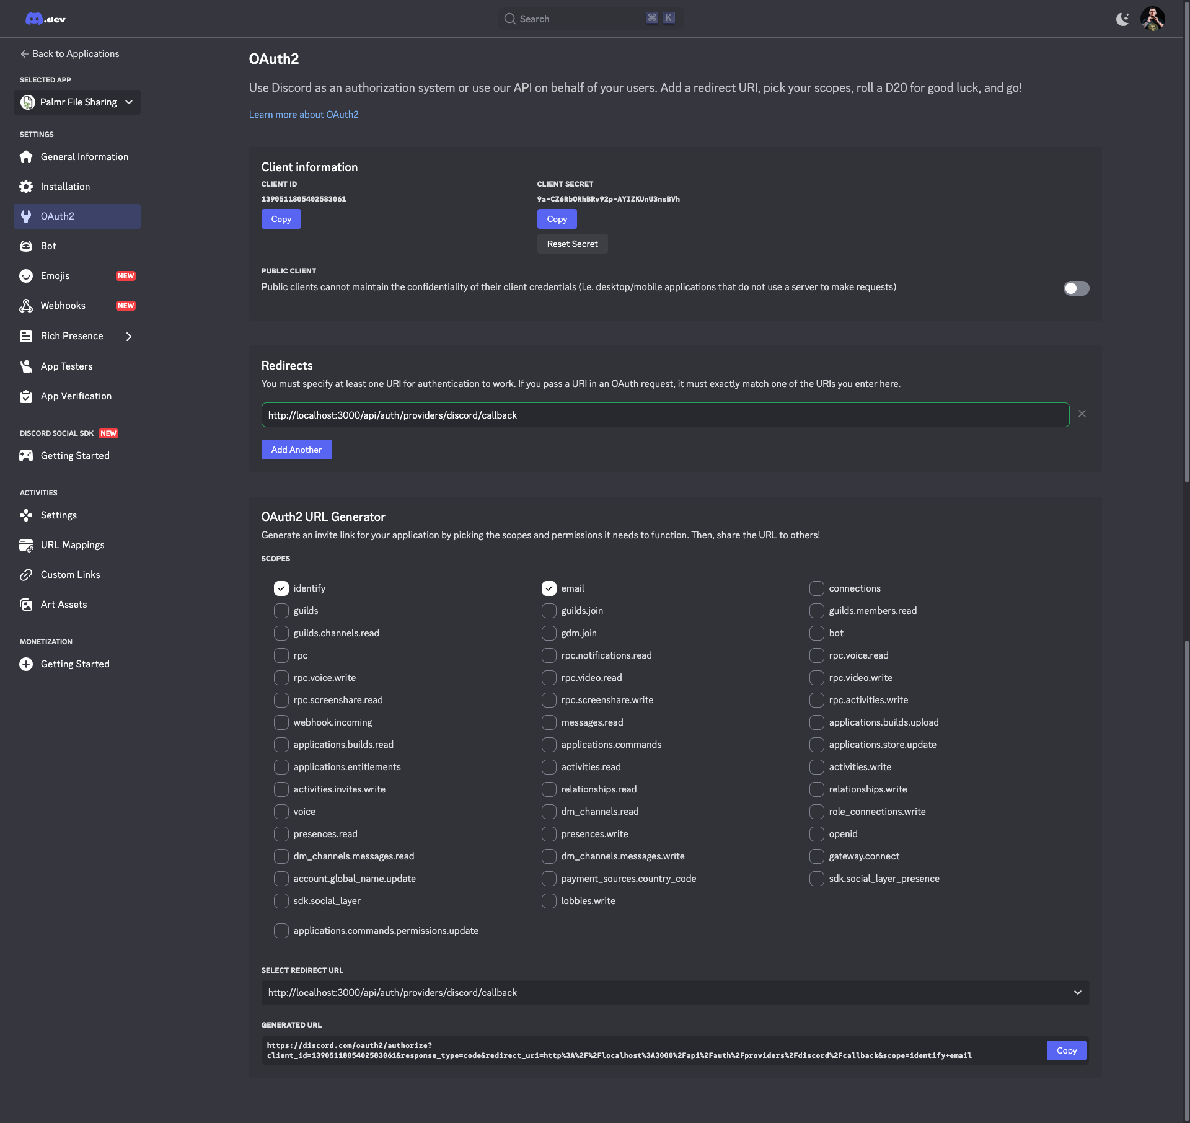This screenshot has width=1190, height=1123.
Task: Click the OAuth2 wrench icon
Action: click(26, 216)
